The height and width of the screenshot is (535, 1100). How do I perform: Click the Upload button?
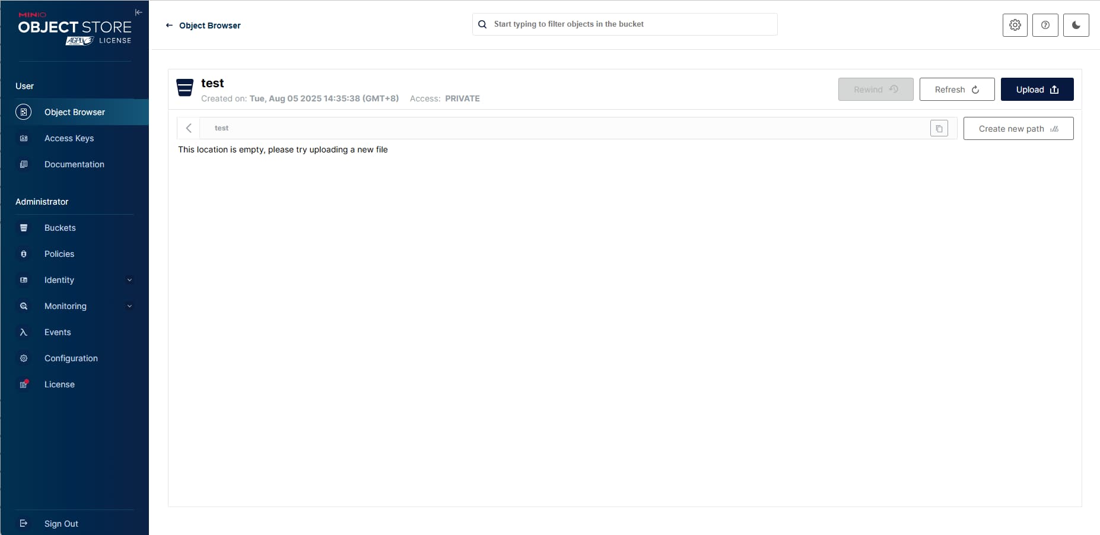1037,89
